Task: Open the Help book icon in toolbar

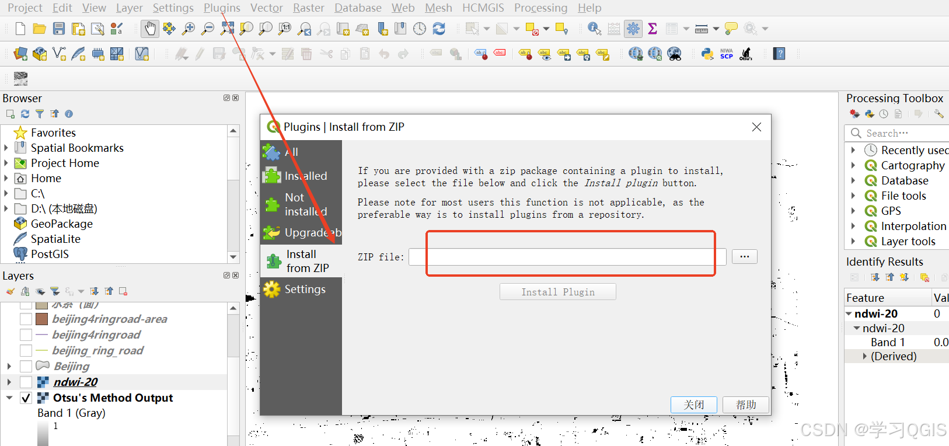Action: (779, 54)
